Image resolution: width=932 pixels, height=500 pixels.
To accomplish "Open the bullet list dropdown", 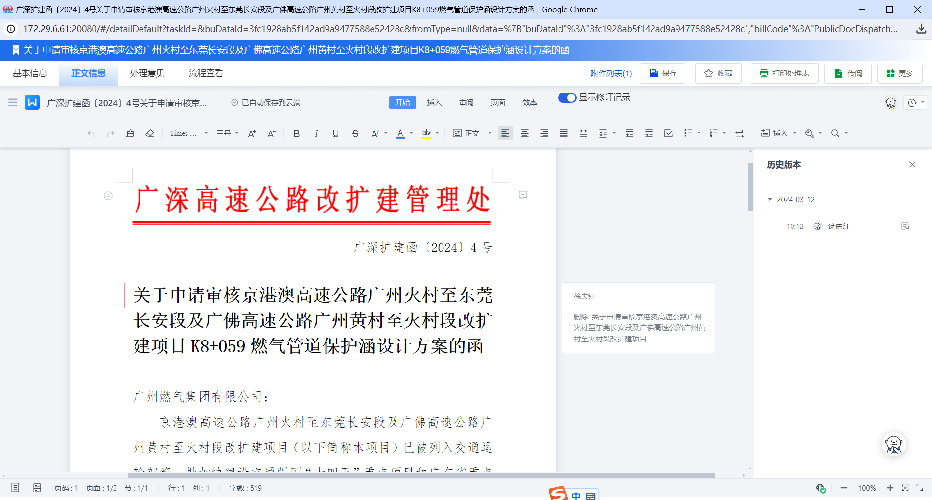I will 692,134.
